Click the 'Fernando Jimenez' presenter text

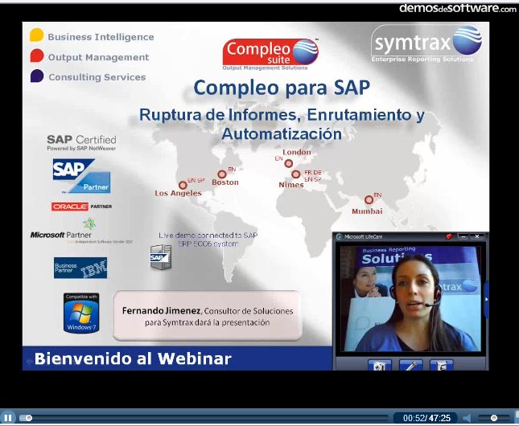point(161,311)
